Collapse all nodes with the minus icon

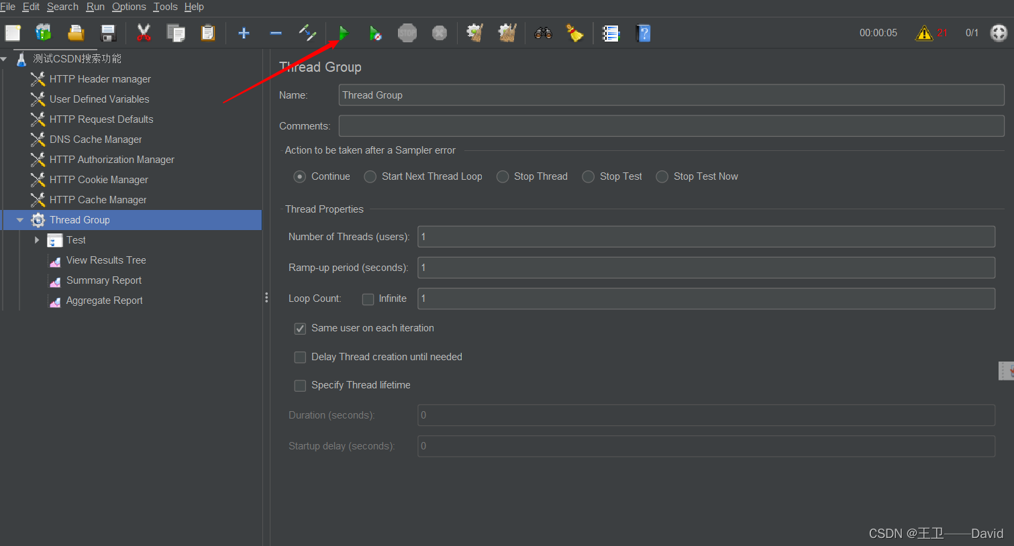pos(276,33)
